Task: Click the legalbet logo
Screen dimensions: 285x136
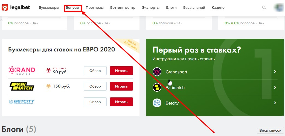Action: pyautogui.click(x=16, y=8)
